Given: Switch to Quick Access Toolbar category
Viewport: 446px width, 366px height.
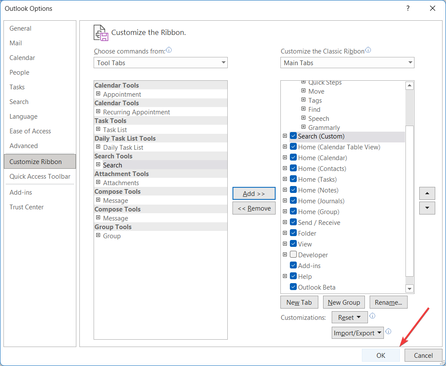Looking at the screenshot, I should [40, 177].
